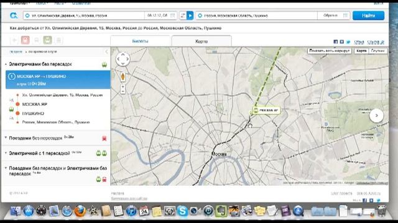Open App Store from the Dock
398x223 pixels.
pos(29,211)
